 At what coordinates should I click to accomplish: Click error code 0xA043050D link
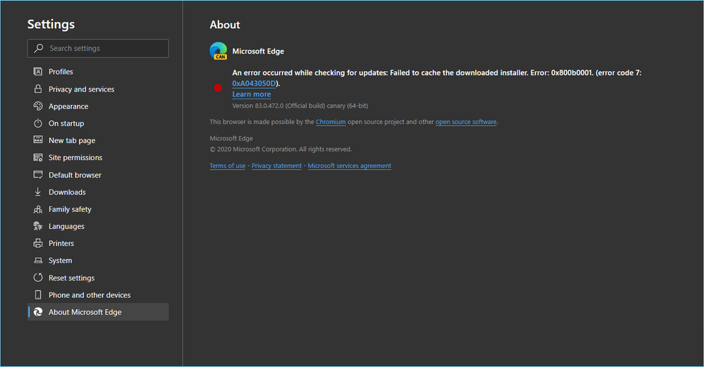tap(254, 83)
